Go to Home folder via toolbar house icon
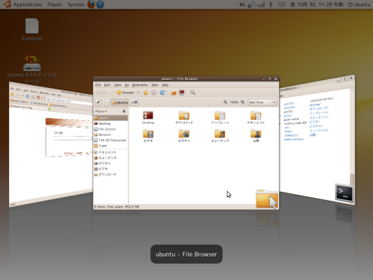 pyautogui.click(x=173, y=93)
